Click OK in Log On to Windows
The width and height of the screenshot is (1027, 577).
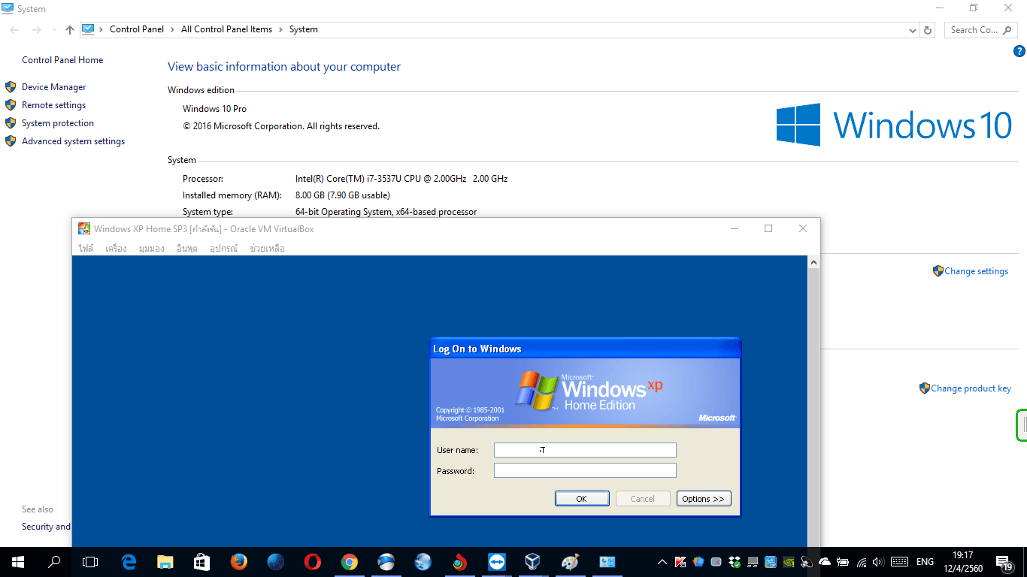tap(581, 499)
